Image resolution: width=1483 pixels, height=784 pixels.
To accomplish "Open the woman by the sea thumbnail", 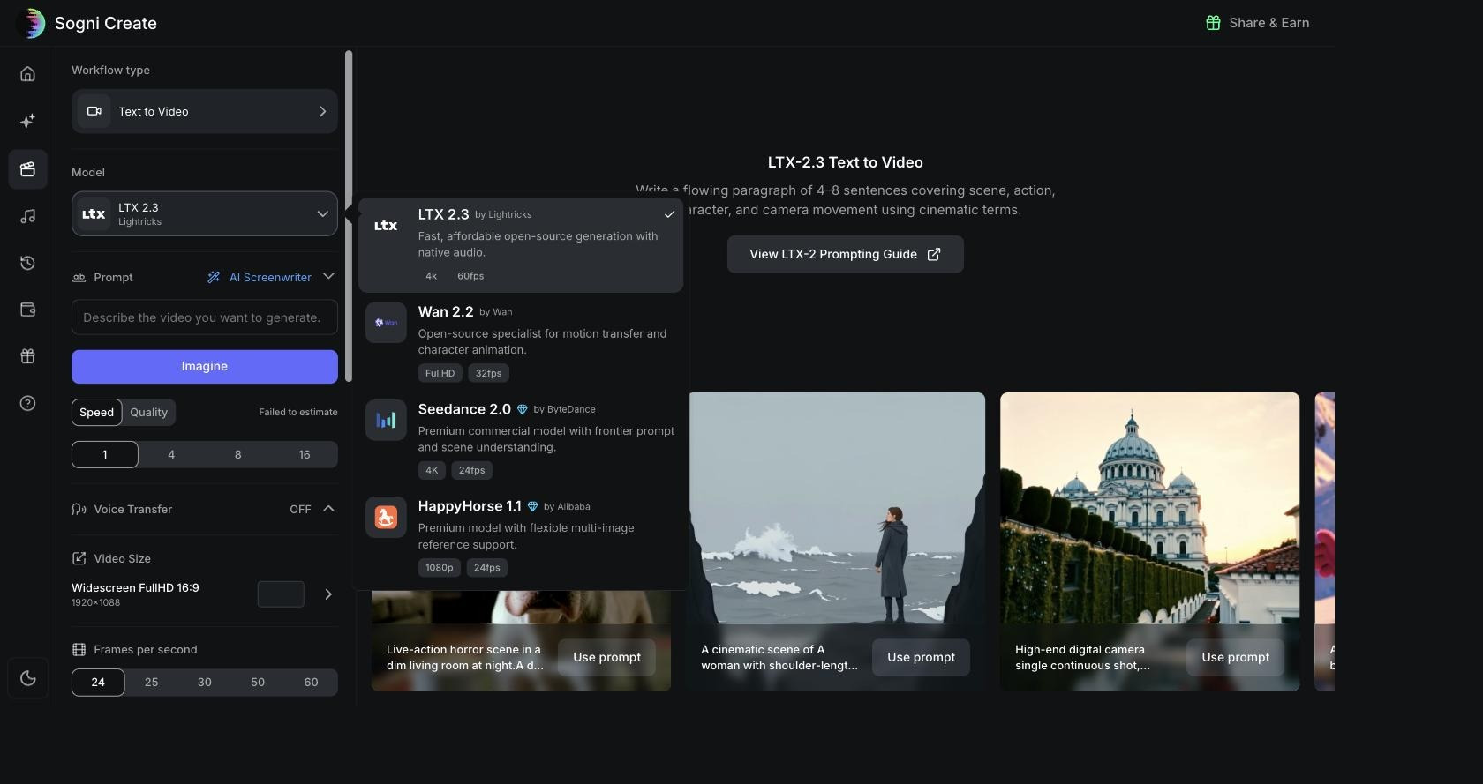I will (x=836, y=508).
